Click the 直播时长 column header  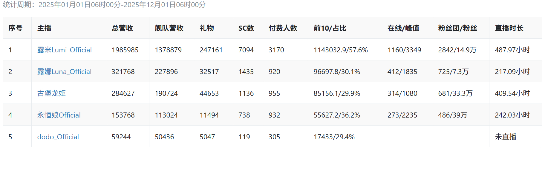[509, 28]
